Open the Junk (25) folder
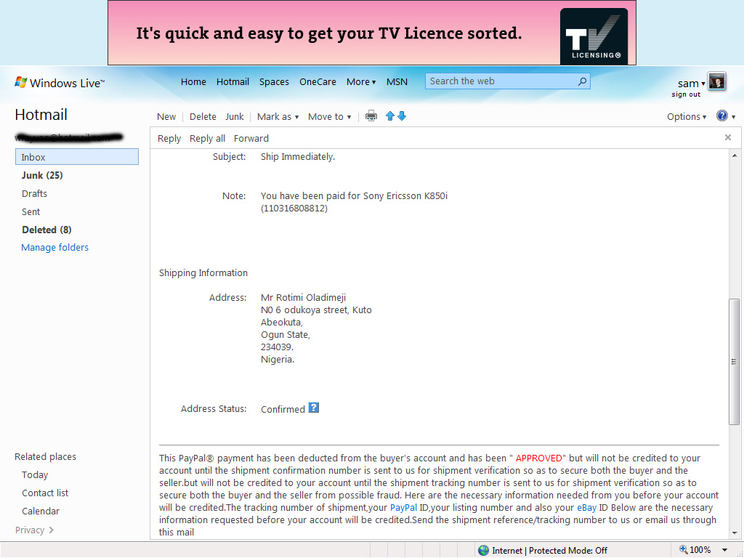Screen dimensions: 744x558 [x=42, y=175]
